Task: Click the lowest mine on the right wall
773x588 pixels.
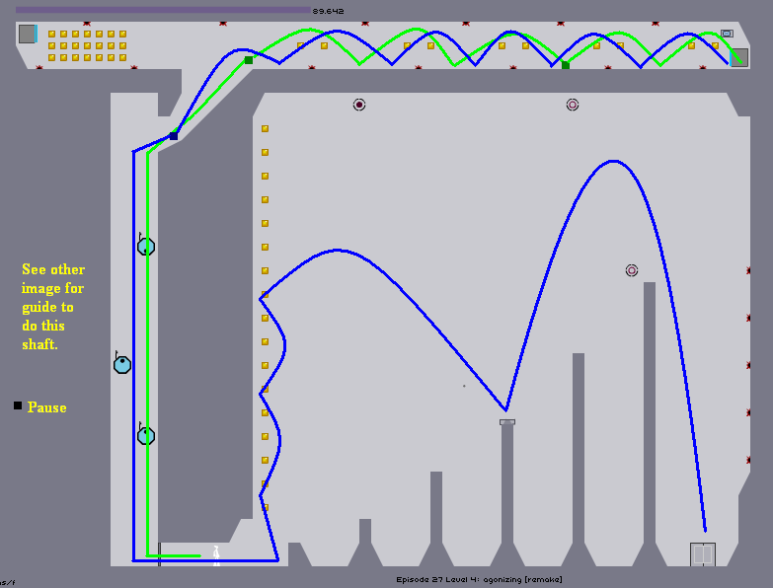Action: click(748, 460)
